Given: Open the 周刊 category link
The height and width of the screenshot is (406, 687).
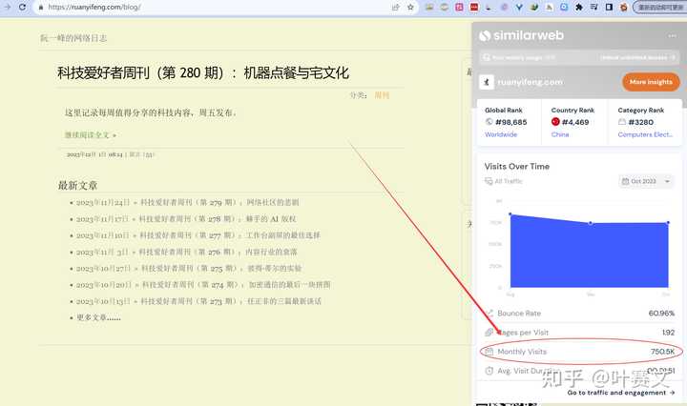Looking at the screenshot, I should tap(382, 95).
